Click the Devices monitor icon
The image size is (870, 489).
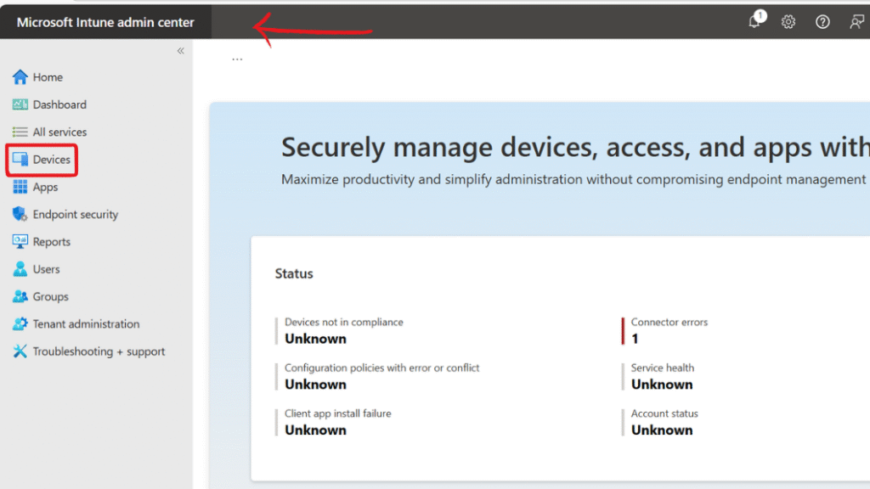[x=20, y=159]
